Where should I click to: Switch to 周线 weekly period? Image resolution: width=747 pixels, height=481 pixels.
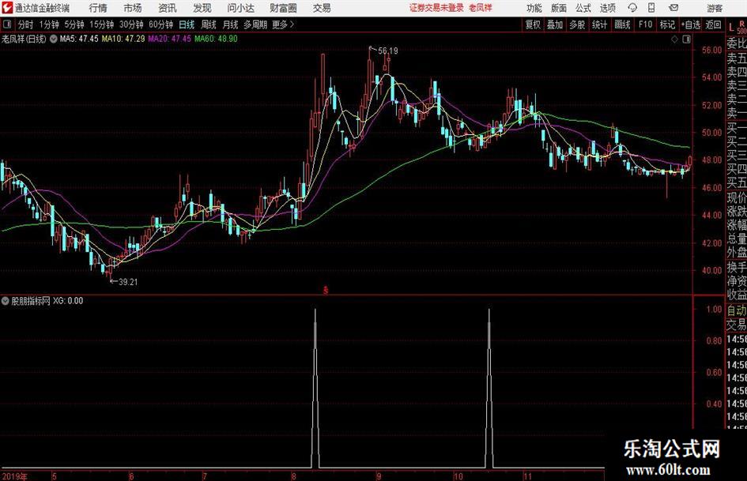click(209, 24)
